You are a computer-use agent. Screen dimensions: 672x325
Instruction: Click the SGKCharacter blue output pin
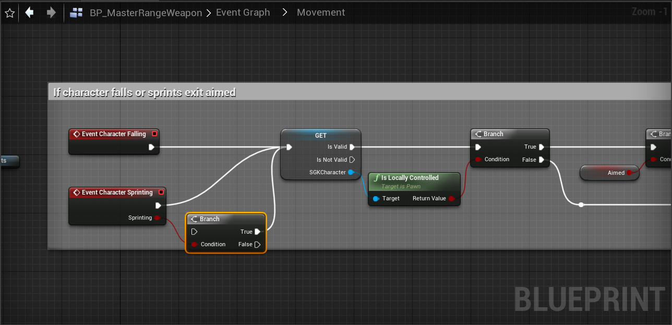351,172
